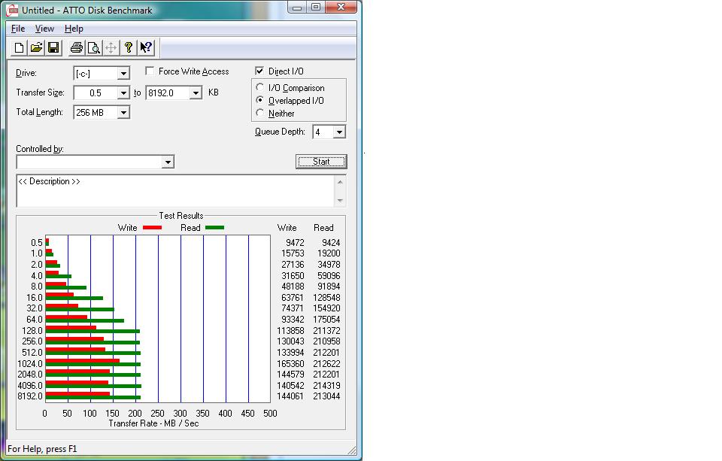Click the green Read legend swatch

coord(214,228)
